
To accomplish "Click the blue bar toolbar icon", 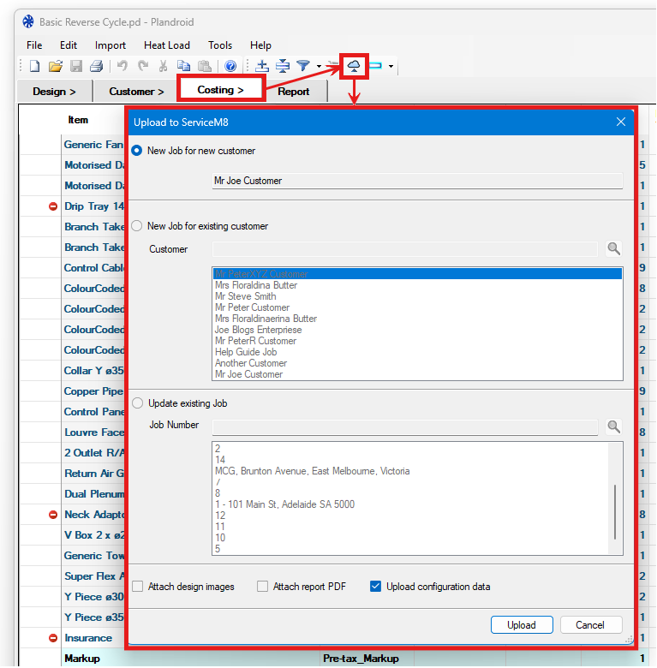I will coord(376,66).
